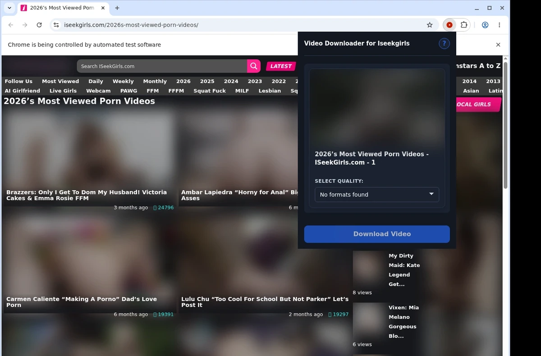
Task: Expand the Select Quality dropdown
Action: 377,195
